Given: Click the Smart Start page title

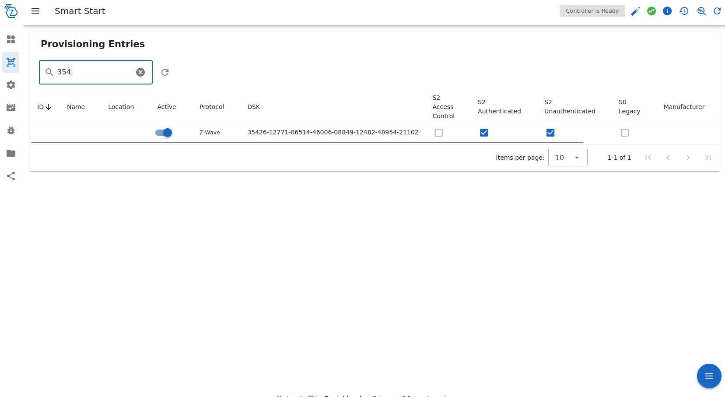Looking at the screenshot, I should pos(80,11).
